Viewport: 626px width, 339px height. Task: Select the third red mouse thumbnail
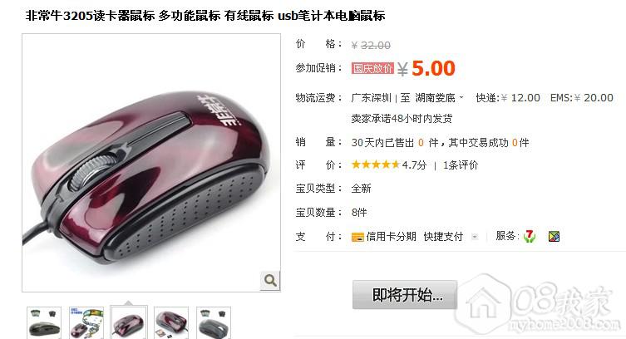coord(129,322)
